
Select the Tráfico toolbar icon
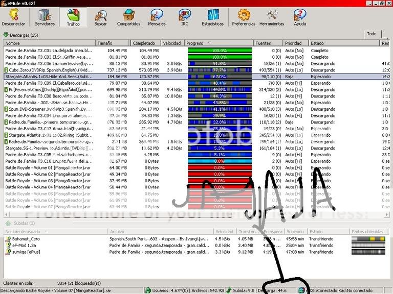point(73,17)
